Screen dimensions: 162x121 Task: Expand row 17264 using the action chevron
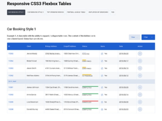point(140,61)
